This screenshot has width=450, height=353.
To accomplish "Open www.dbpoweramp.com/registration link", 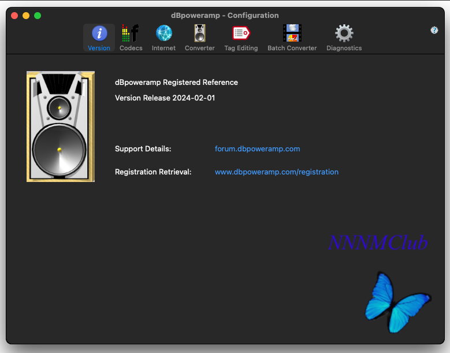I will [277, 172].
